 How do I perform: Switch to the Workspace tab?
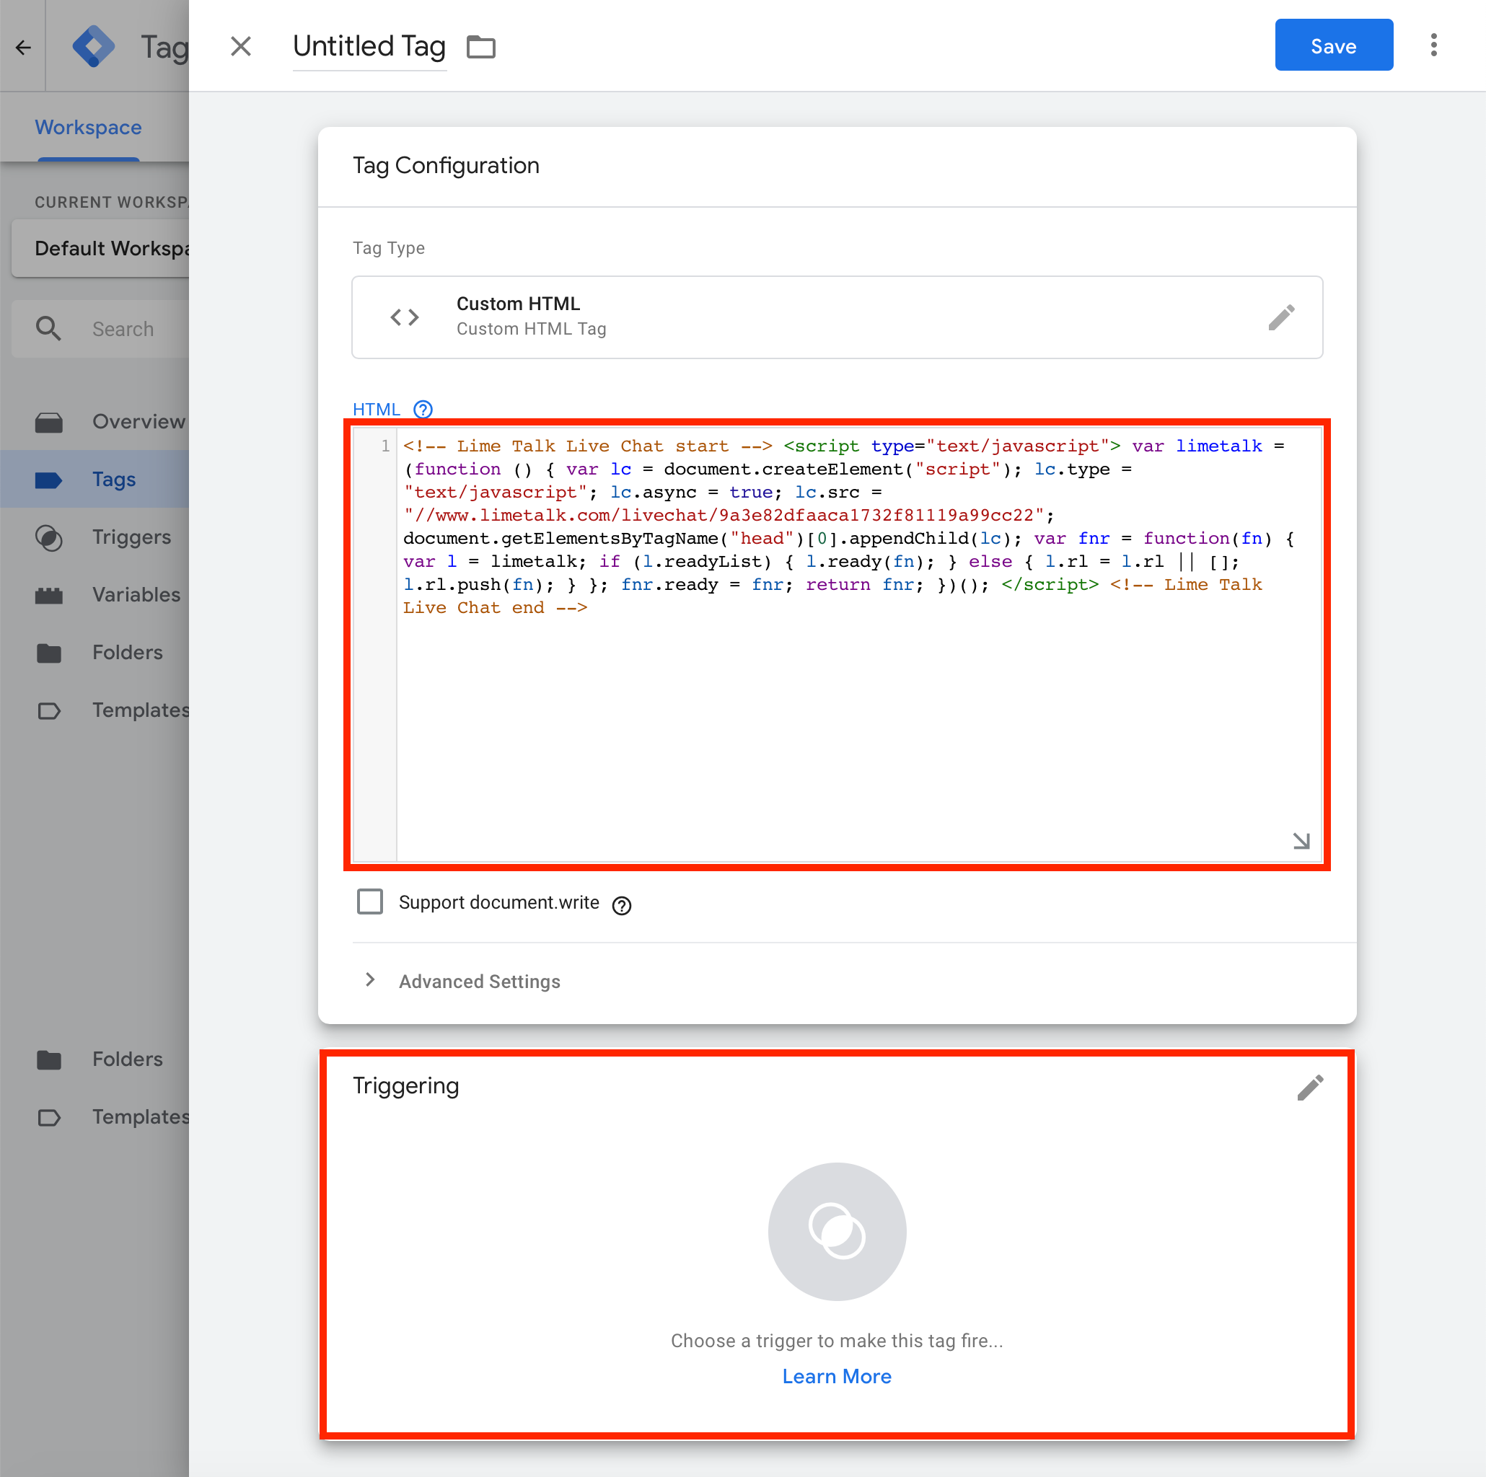pyautogui.click(x=88, y=127)
